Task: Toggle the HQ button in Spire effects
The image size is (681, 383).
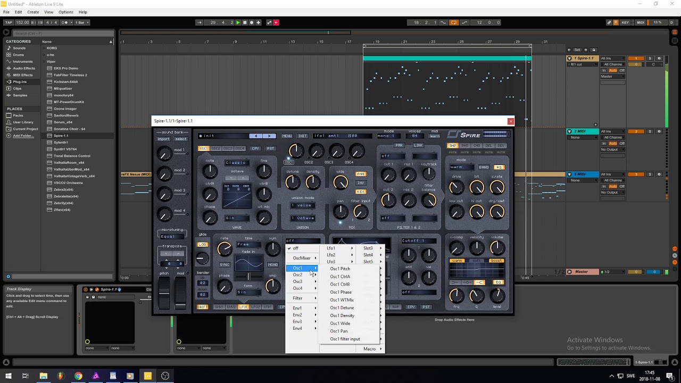Action: (x=499, y=167)
